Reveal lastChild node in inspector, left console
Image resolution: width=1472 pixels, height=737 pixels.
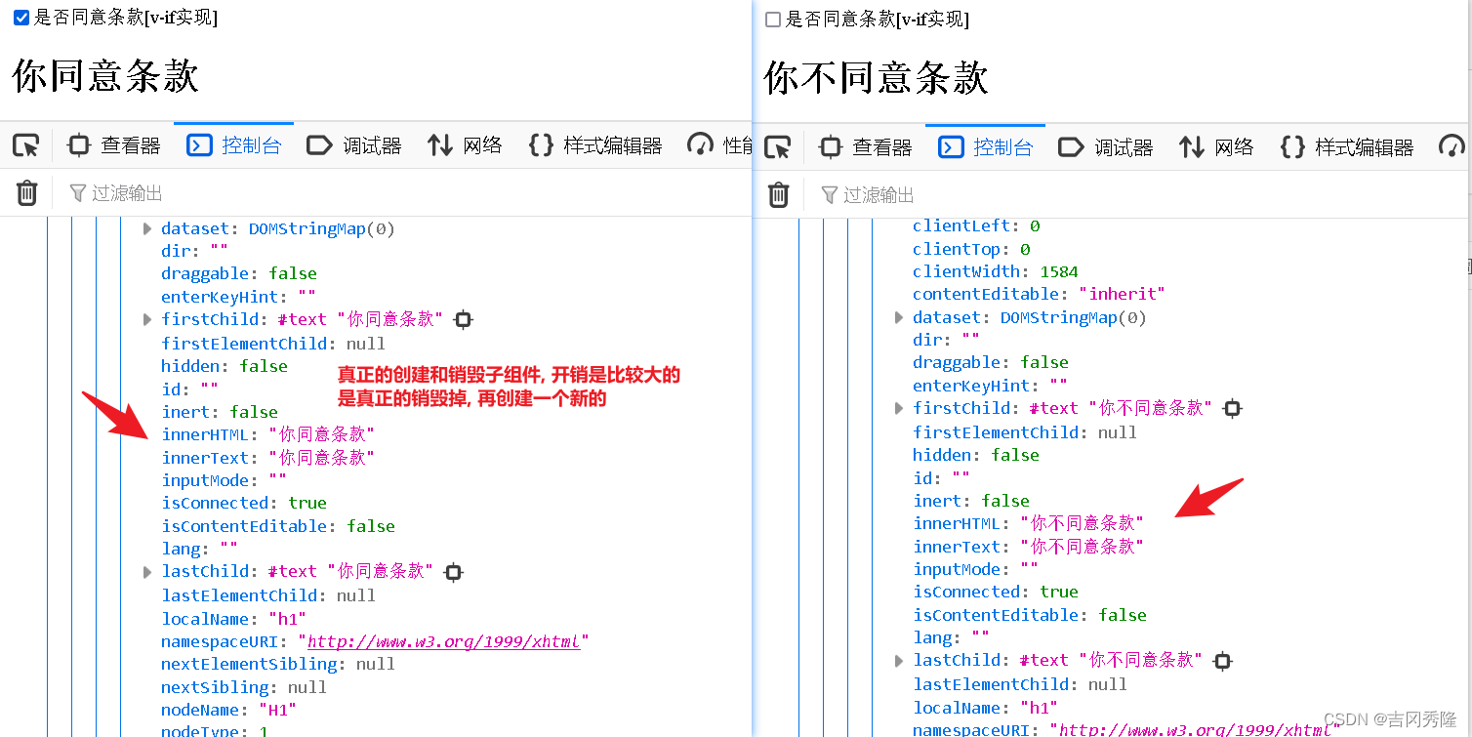[x=453, y=572]
